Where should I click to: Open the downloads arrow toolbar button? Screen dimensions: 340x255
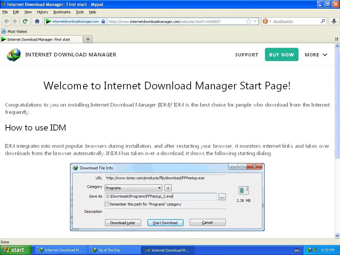pyautogui.click(x=334, y=21)
